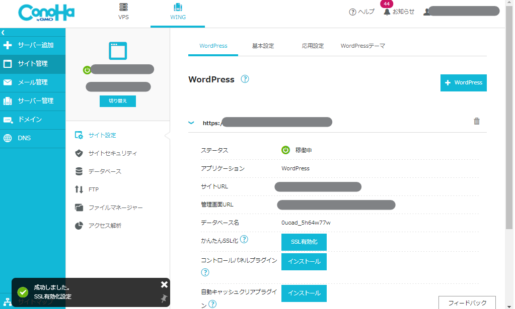Open データベース submenu item
The height and width of the screenshot is (309, 515).
coord(105,171)
